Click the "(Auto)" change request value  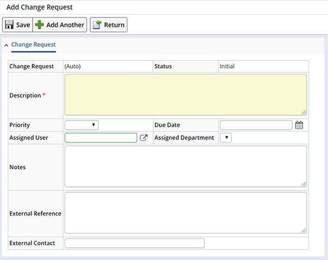(x=72, y=66)
